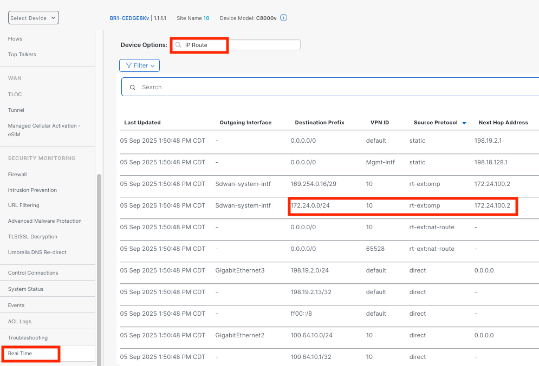
Task: Sort by the Destination Prefix column header
Action: 319,123
